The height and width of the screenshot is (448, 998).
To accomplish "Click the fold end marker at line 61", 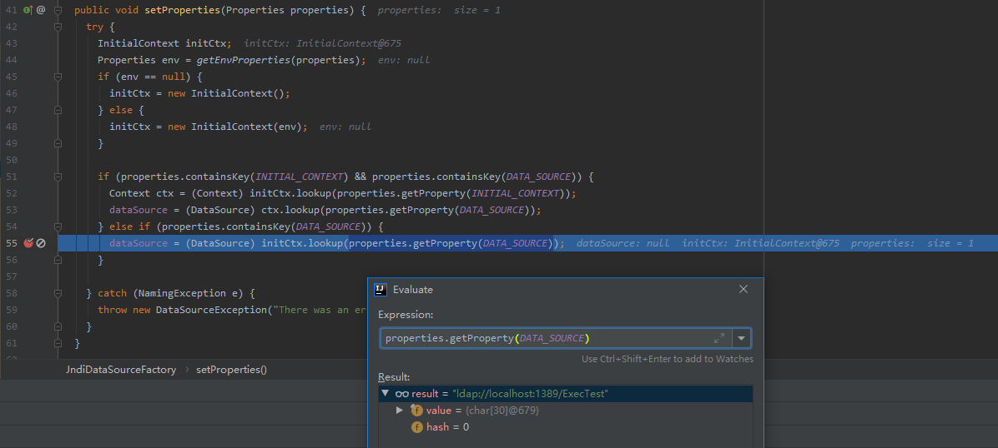I will [x=58, y=343].
